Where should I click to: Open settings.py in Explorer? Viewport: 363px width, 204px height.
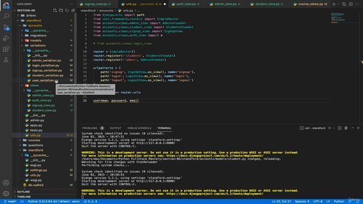[x=39, y=170]
